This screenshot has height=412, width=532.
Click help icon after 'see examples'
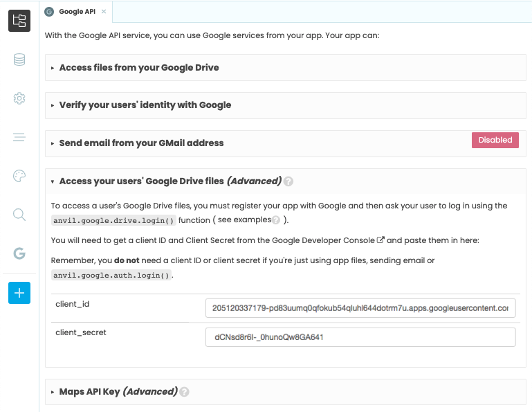coord(276,220)
